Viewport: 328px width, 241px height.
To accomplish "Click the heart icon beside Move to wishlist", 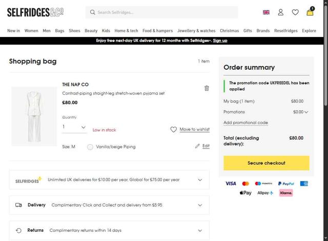I will point(173,130).
